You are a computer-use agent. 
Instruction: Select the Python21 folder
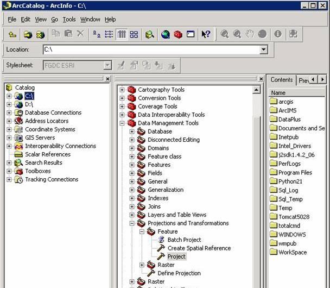pyautogui.click(x=290, y=181)
